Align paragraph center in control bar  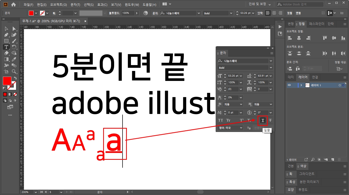274,13
